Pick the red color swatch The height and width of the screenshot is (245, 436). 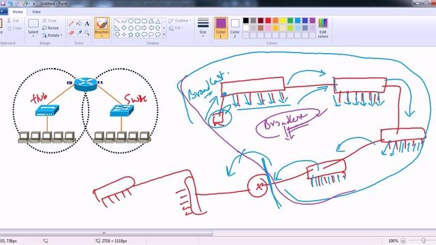coord(268,20)
